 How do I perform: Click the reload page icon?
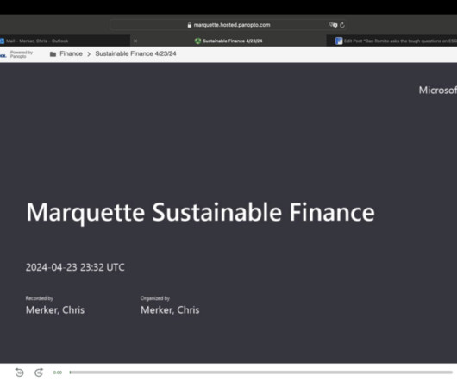(x=342, y=25)
